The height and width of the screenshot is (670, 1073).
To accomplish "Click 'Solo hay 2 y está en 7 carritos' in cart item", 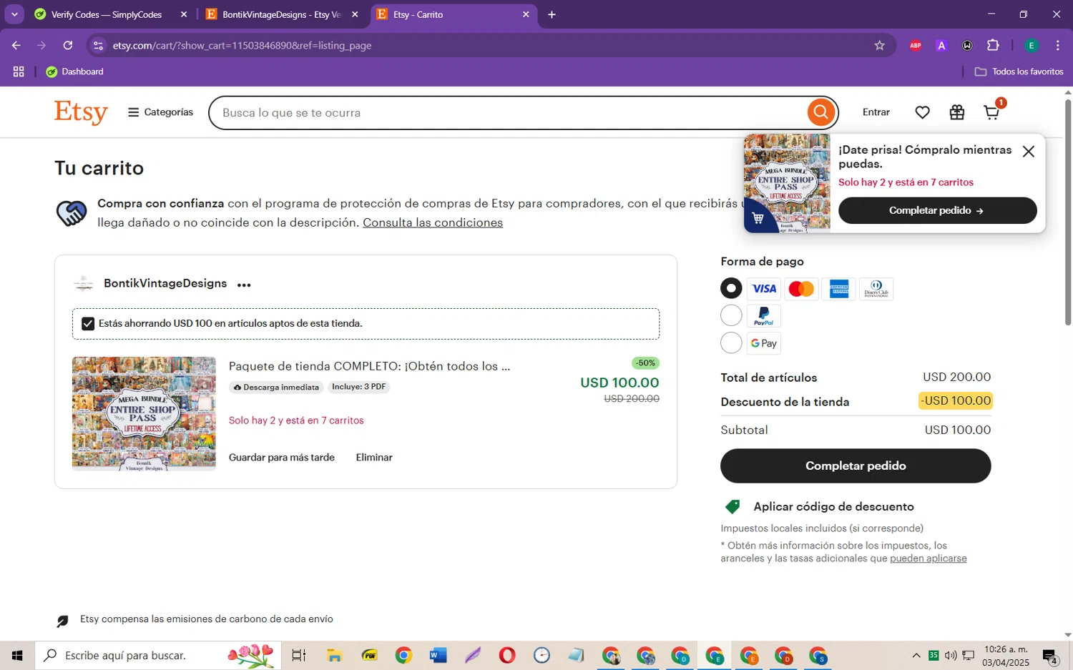I will [x=296, y=420].
